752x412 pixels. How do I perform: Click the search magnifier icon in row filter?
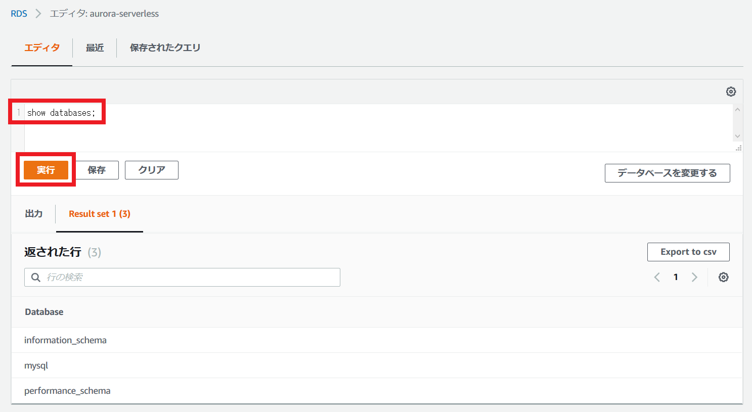click(x=36, y=277)
